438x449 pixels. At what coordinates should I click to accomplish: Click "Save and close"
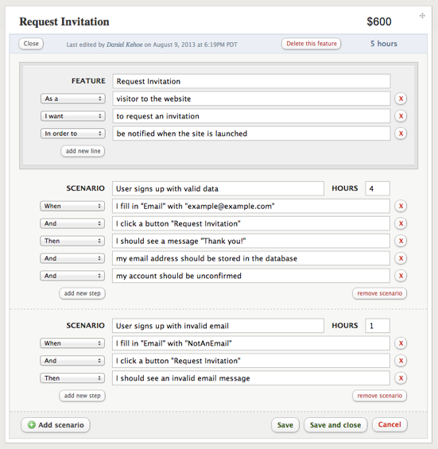[335, 425]
